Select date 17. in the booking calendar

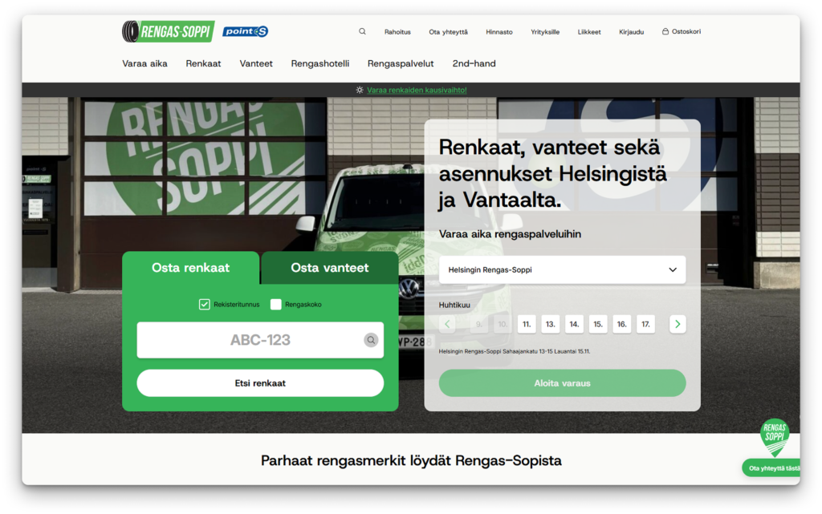click(645, 324)
